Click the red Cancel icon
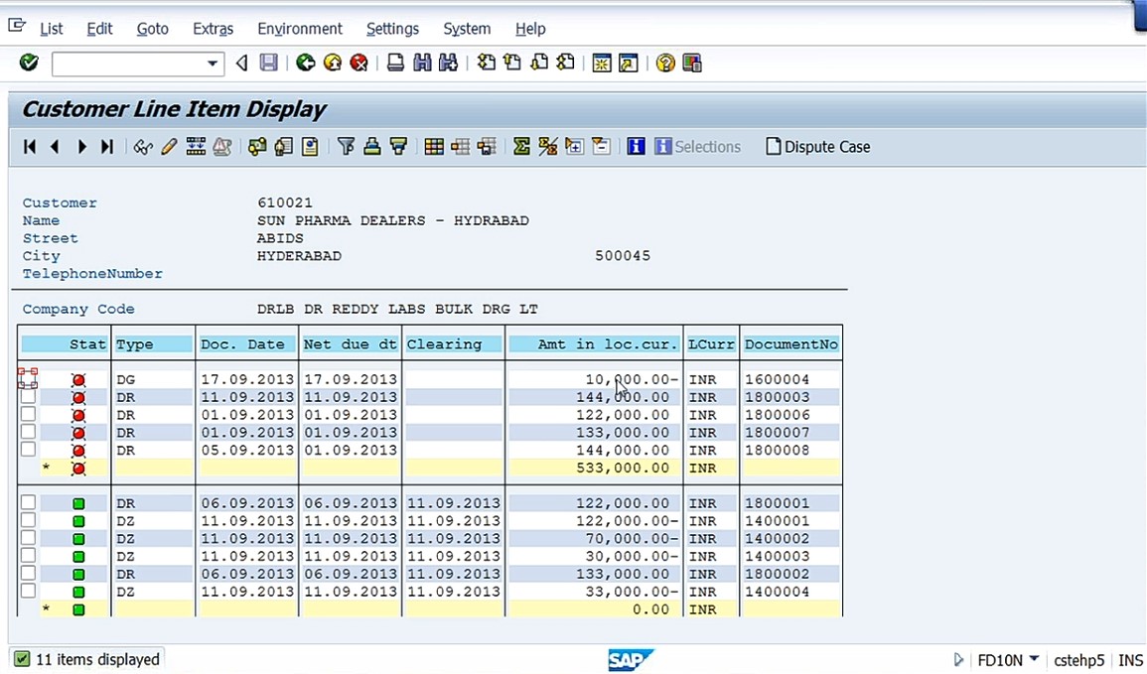The height and width of the screenshot is (674, 1147). [x=358, y=63]
